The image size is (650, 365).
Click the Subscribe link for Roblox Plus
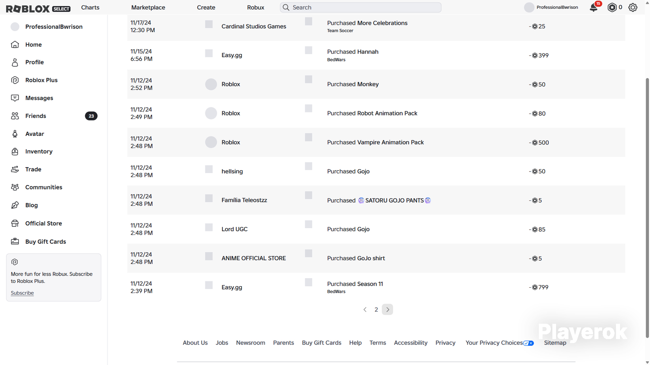tap(22, 293)
